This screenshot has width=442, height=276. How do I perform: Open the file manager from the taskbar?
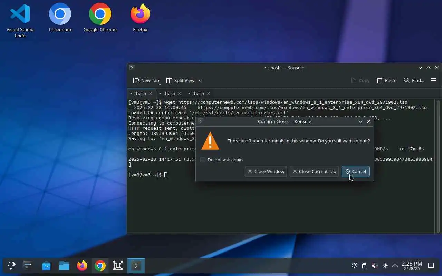pyautogui.click(x=64, y=266)
